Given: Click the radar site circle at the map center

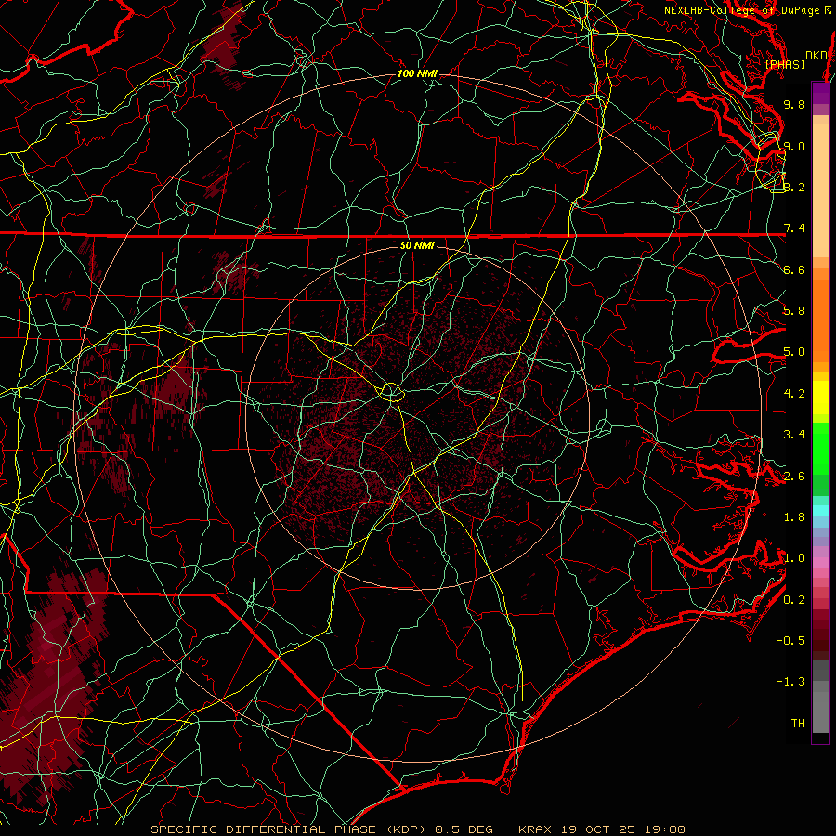Looking at the screenshot, I should tap(391, 392).
